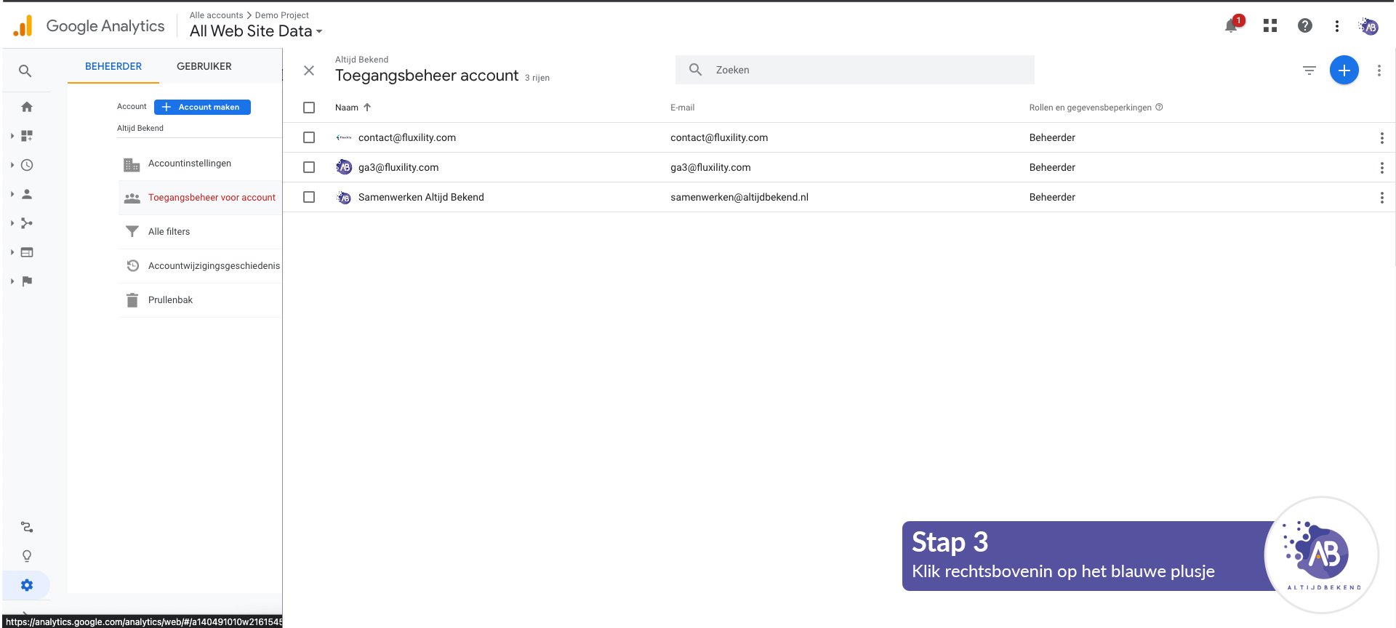The height and width of the screenshot is (628, 1396).
Task: Click the filter list icon
Action: pyautogui.click(x=1309, y=71)
